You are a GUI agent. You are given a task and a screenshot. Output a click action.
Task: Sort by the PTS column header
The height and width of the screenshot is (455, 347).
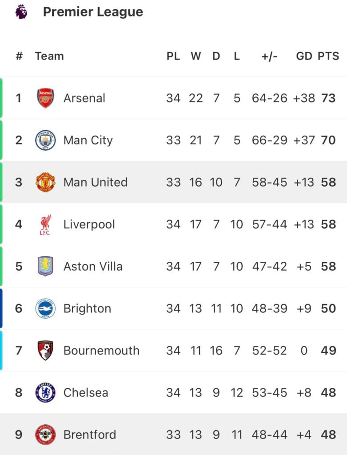click(x=328, y=56)
